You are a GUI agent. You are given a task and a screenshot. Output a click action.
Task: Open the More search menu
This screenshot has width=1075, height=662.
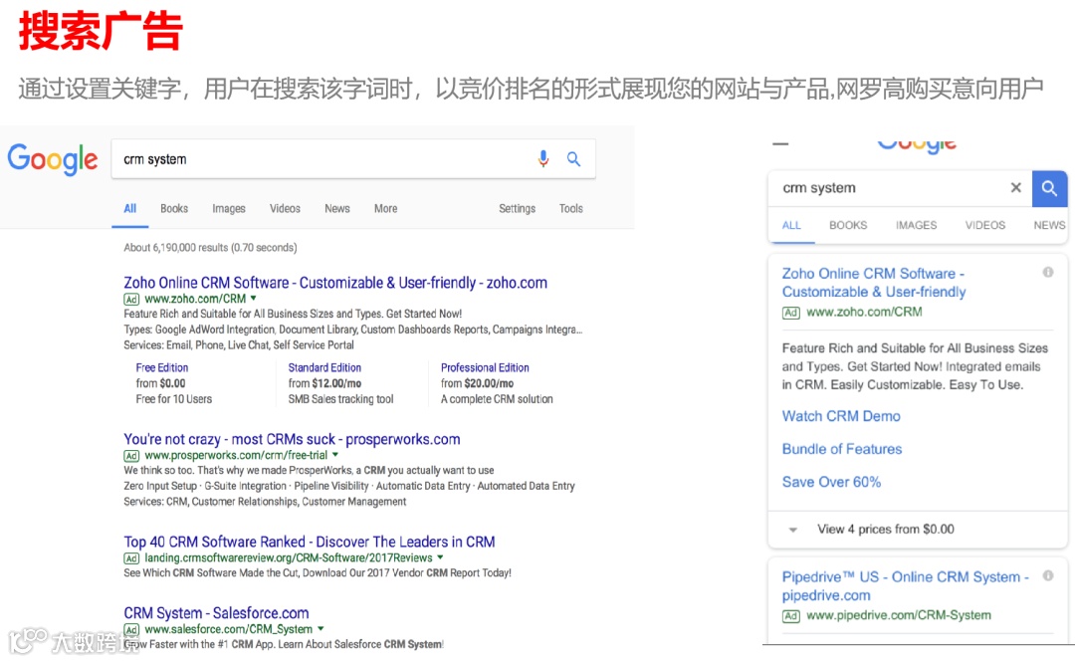pos(385,208)
